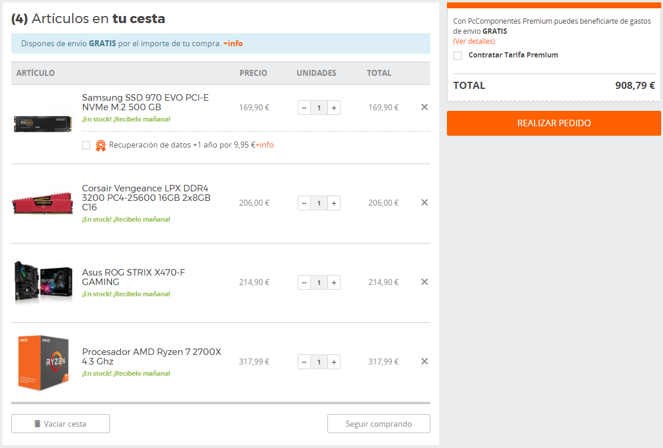Open the Asus ROG STRIX X470-F GAMING title
Screen dimensions: 663x448
(134, 277)
